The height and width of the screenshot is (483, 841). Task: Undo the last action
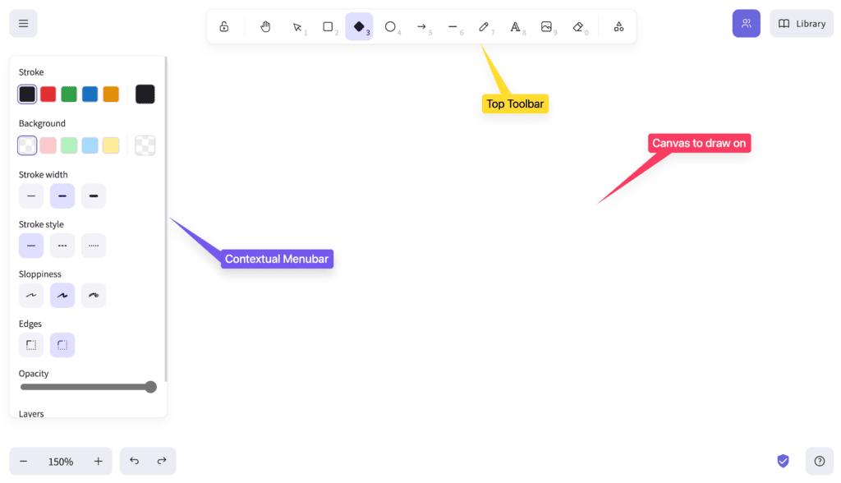(x=134, y=461)
